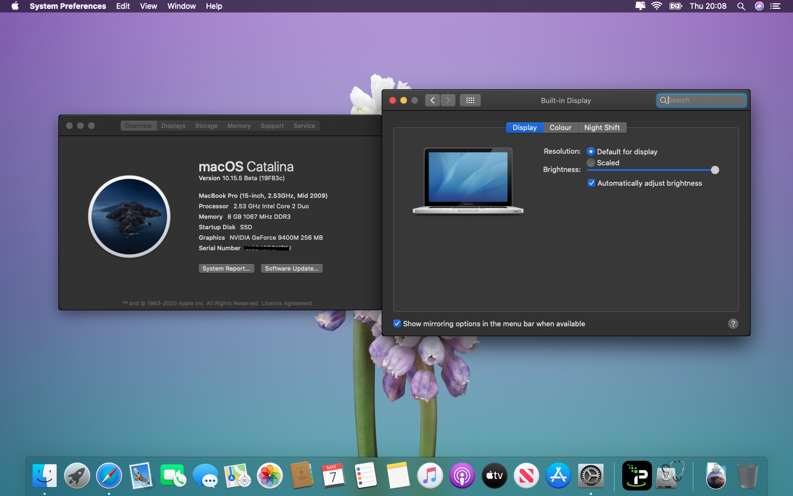This screenshot has width=793, height=496.
Task: Show all preferences grid button
Action: point(470,100)
